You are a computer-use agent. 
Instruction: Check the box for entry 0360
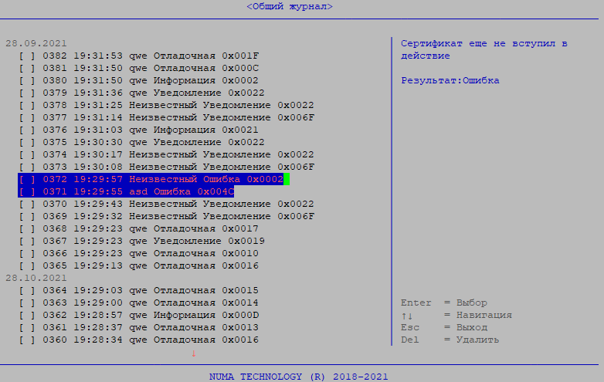(x=27, y=340)
